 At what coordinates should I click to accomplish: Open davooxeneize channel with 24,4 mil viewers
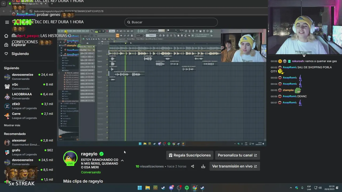pos(29,77)
